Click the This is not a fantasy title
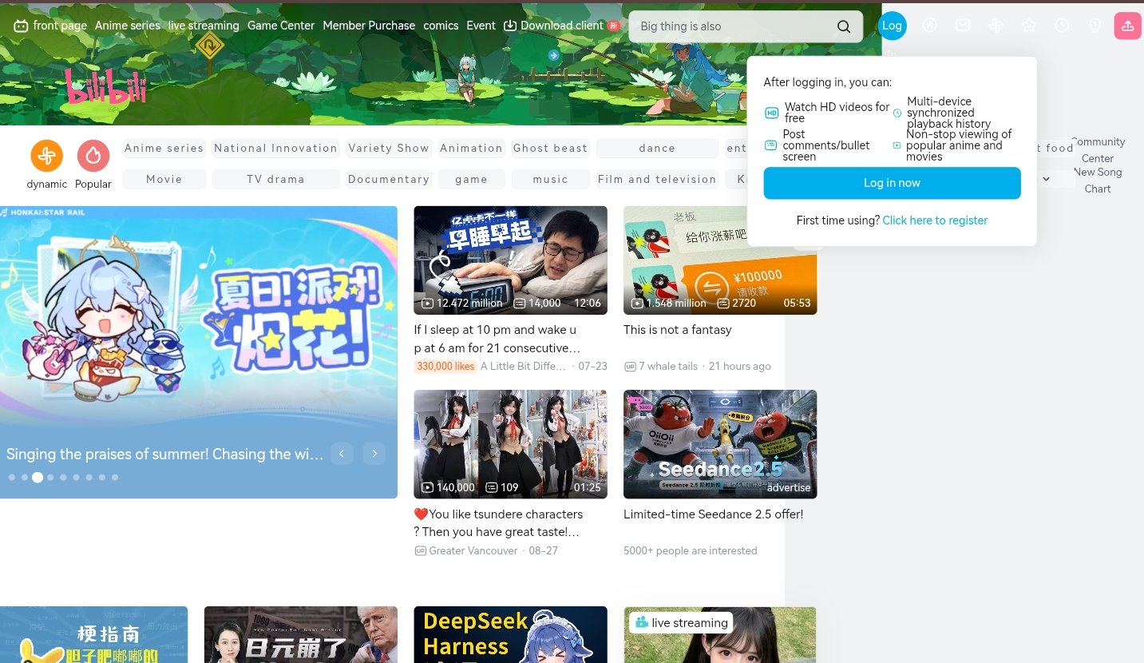Viewport: 1144px width, 663px height. (x=677, y=330)
